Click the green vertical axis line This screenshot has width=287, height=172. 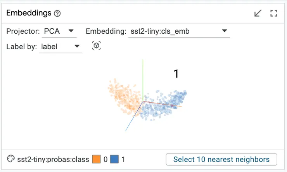pyautogui.click(x=143, y=77)
